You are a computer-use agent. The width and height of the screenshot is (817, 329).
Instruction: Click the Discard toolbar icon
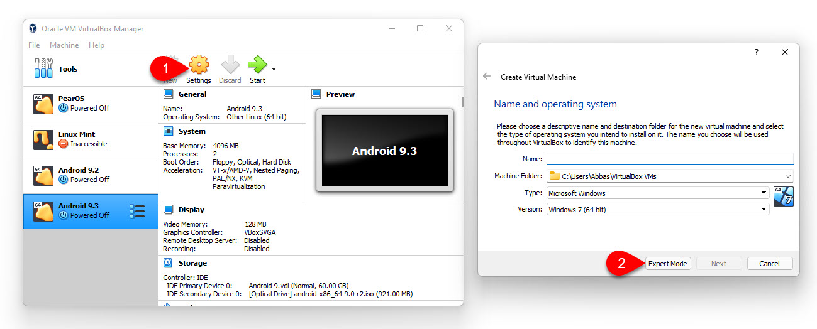pos(230,65)
